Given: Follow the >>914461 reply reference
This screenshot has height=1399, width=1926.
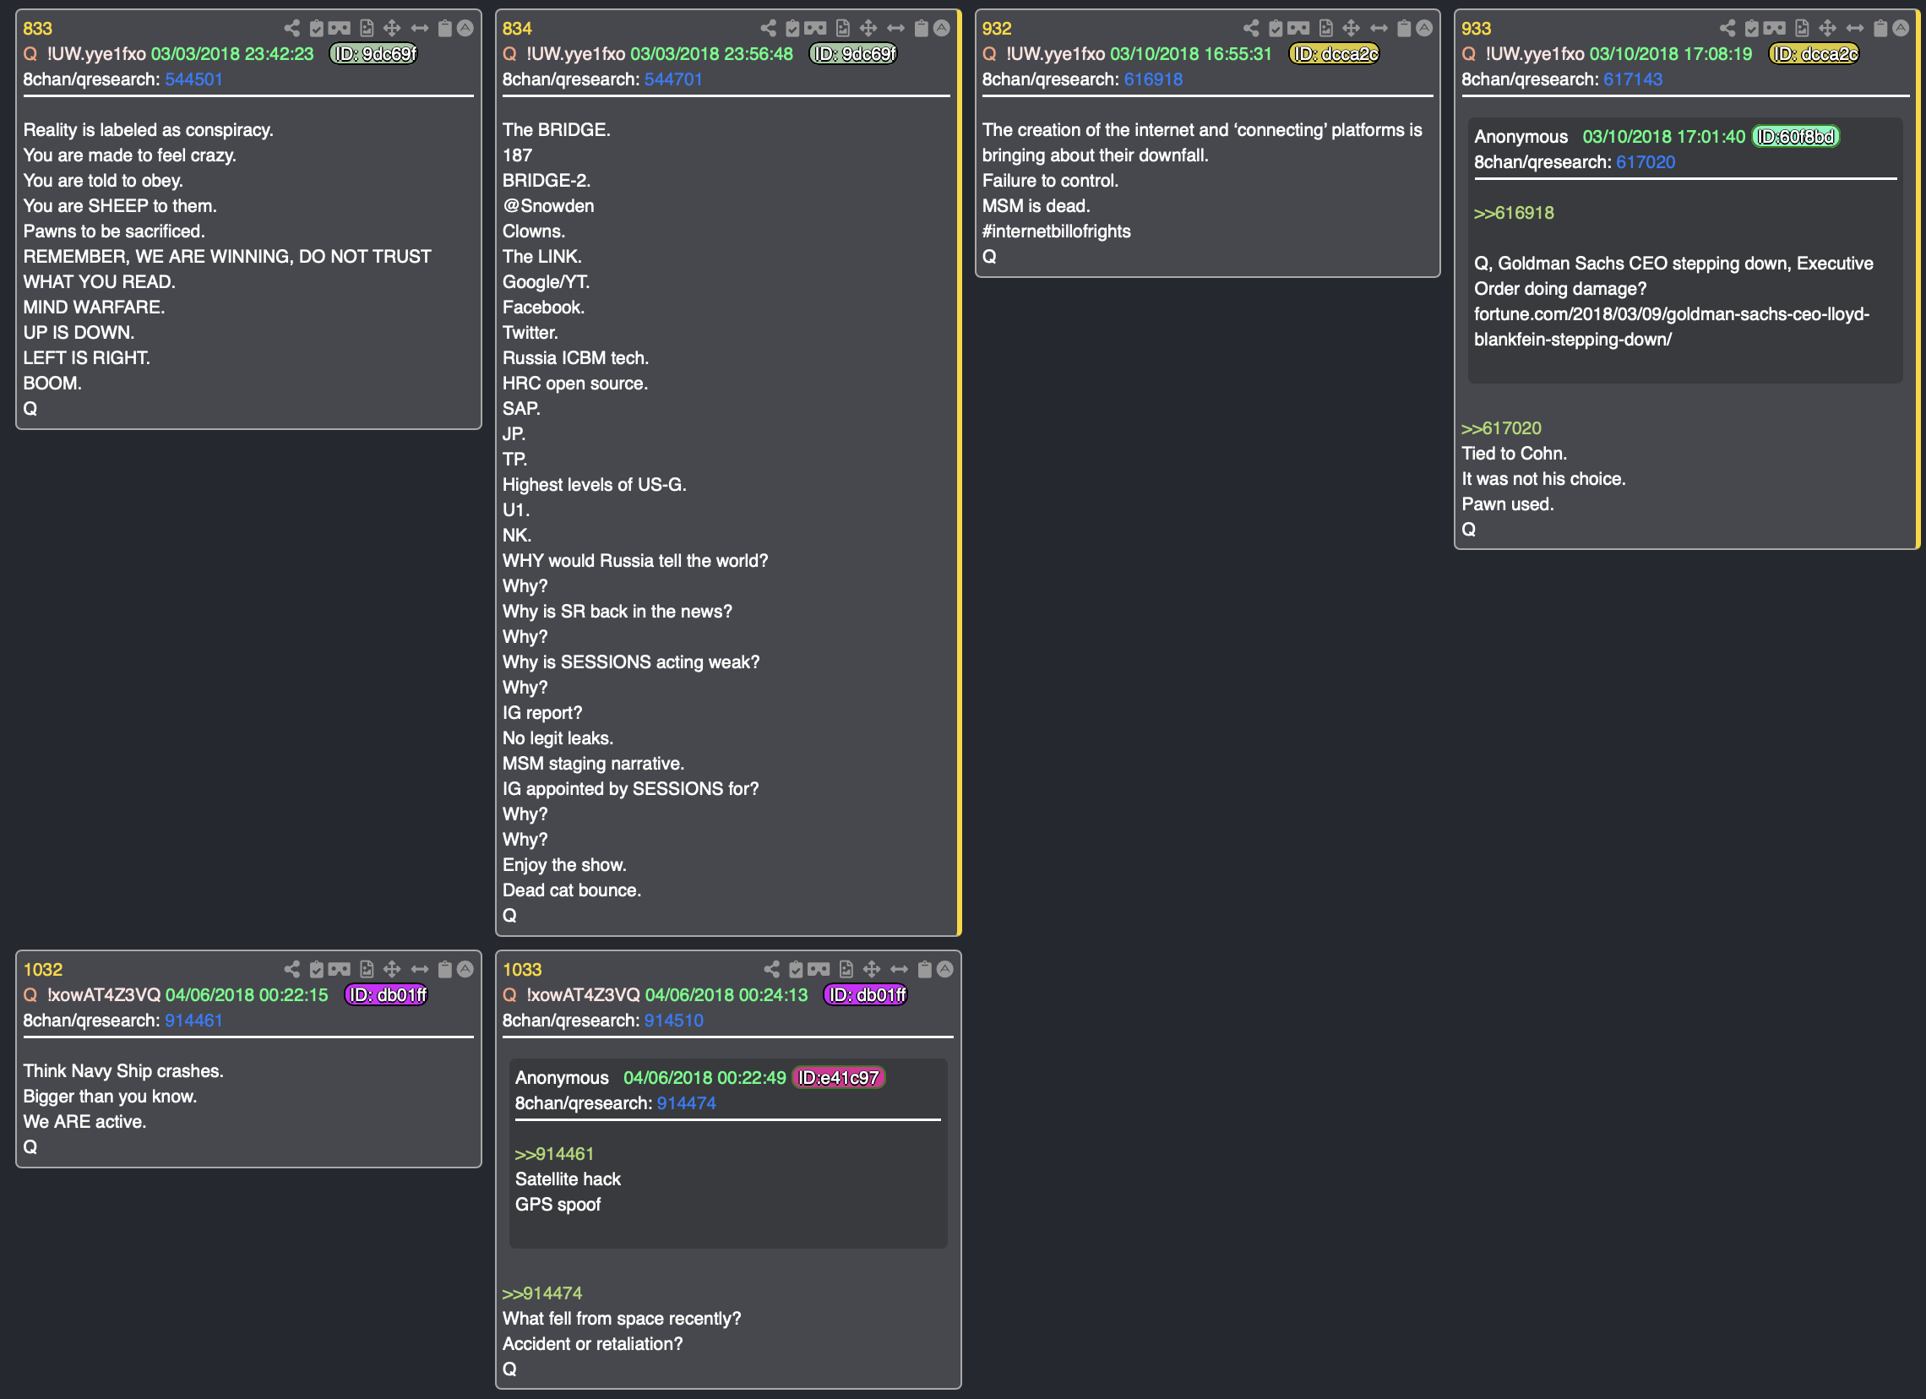Looking at the screenshot, I should click(554, 1153).
